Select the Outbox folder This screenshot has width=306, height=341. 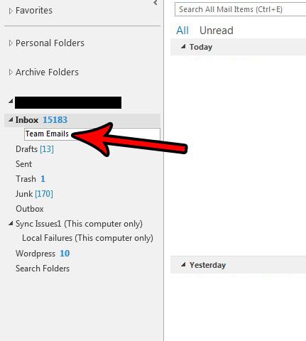[30, 209]
